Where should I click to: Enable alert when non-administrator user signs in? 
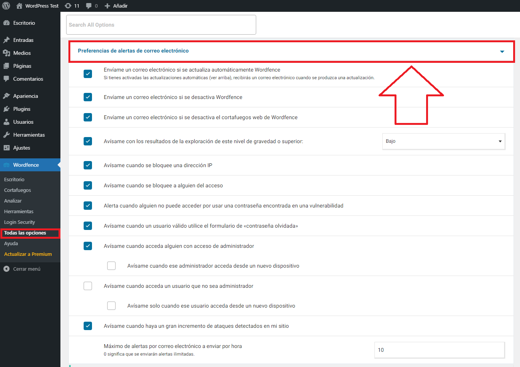(88, 286)
